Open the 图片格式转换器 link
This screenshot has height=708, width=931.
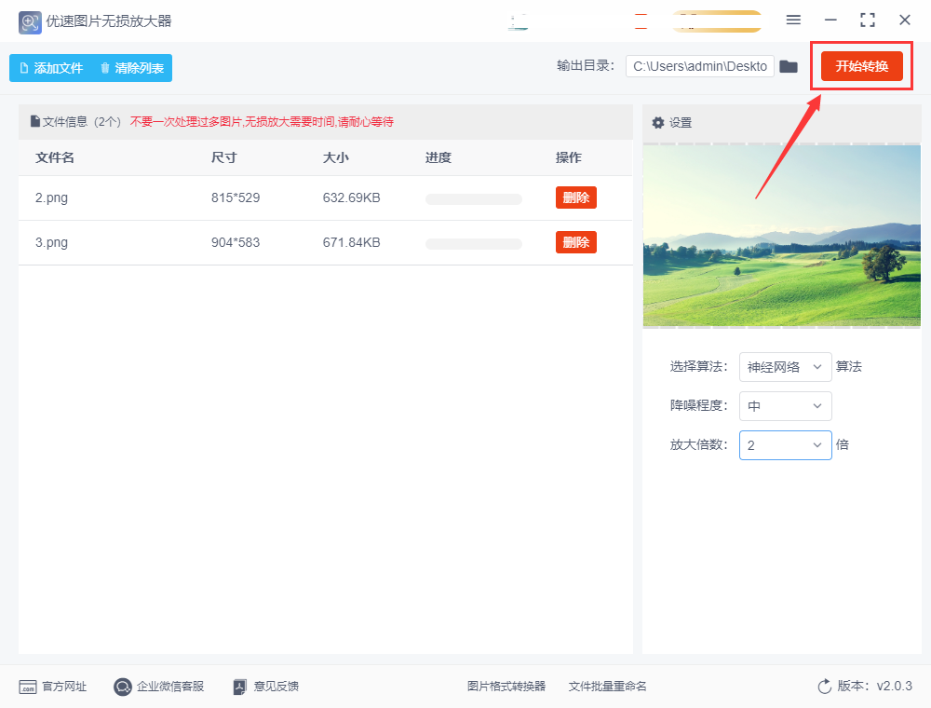tap(506, 687)
